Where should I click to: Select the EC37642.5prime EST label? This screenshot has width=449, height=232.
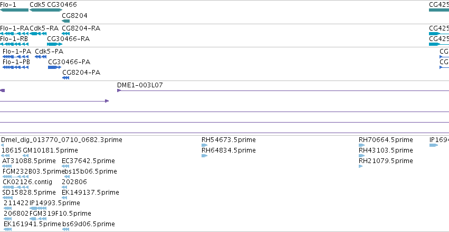(89, 161)
